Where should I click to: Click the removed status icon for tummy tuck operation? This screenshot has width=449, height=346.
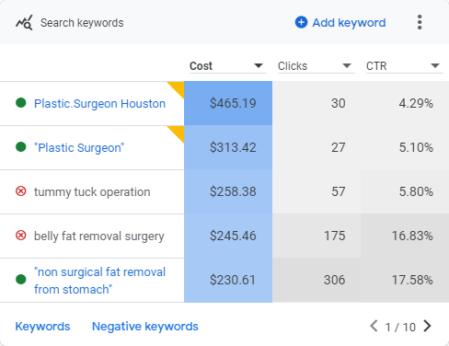(21, 191)
